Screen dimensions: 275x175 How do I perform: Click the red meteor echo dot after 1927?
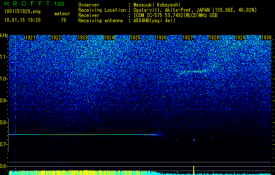[x=194, y=140]
